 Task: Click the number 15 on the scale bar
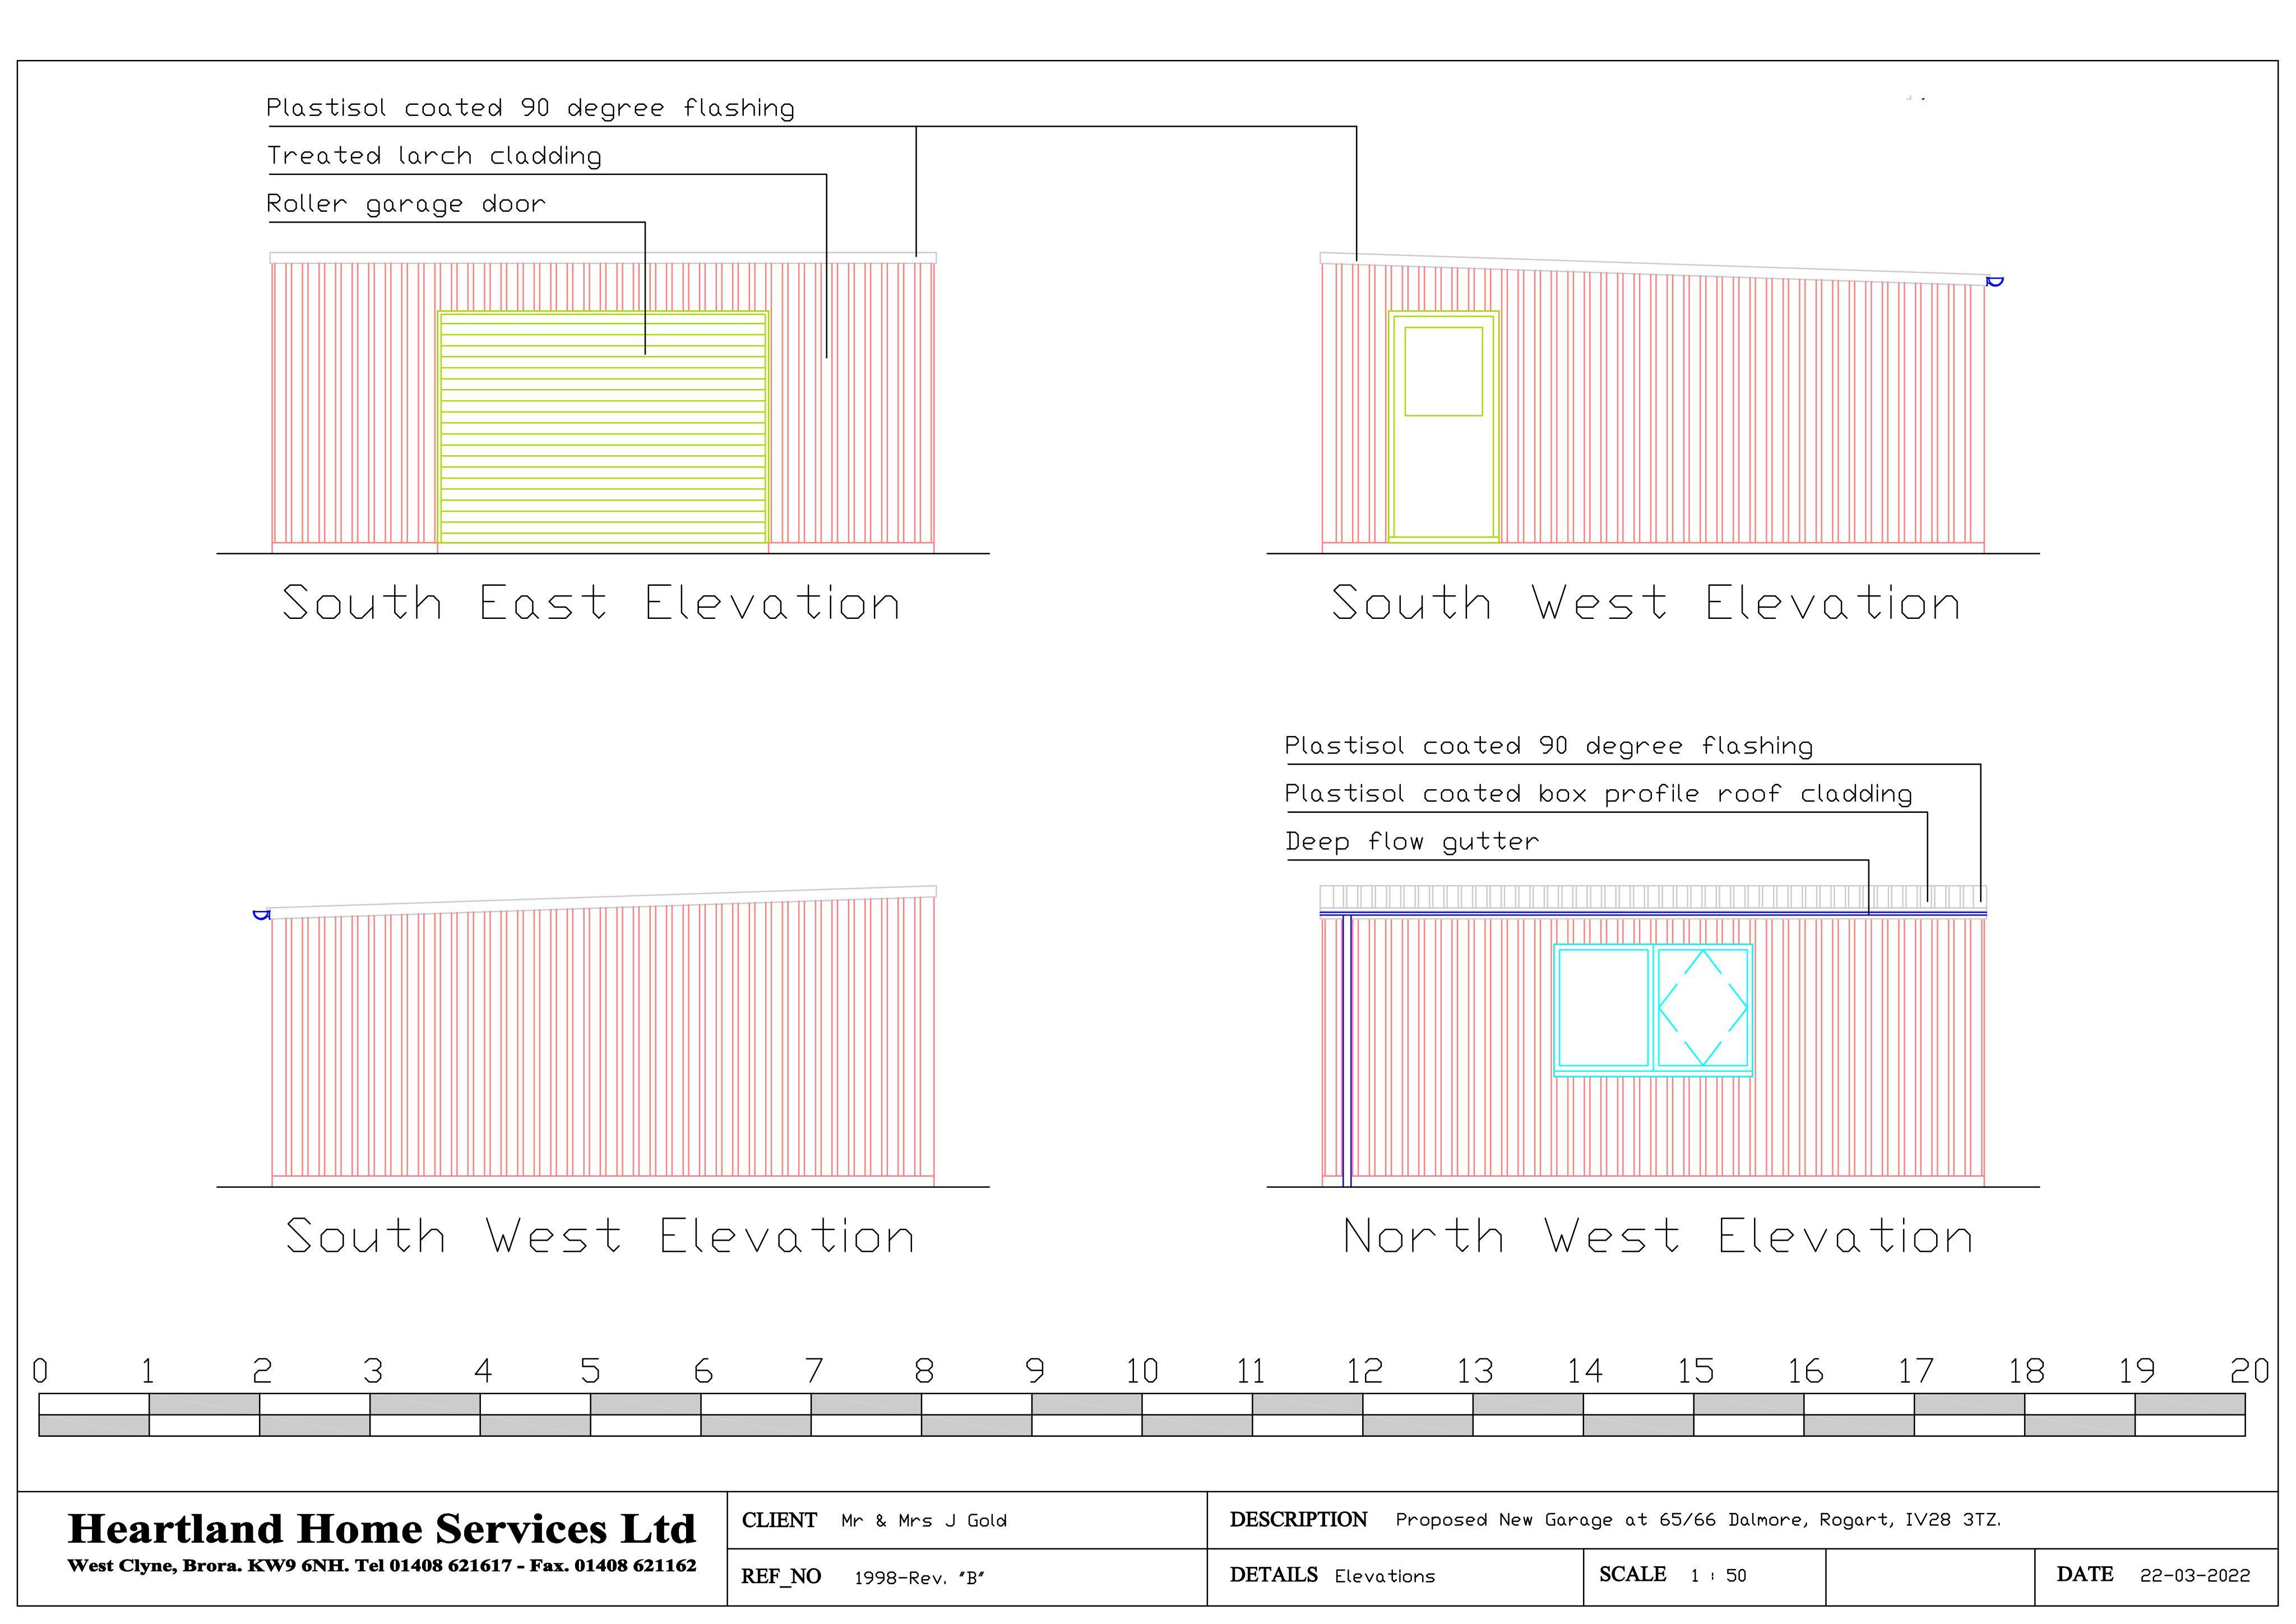click(1695, 1371)
